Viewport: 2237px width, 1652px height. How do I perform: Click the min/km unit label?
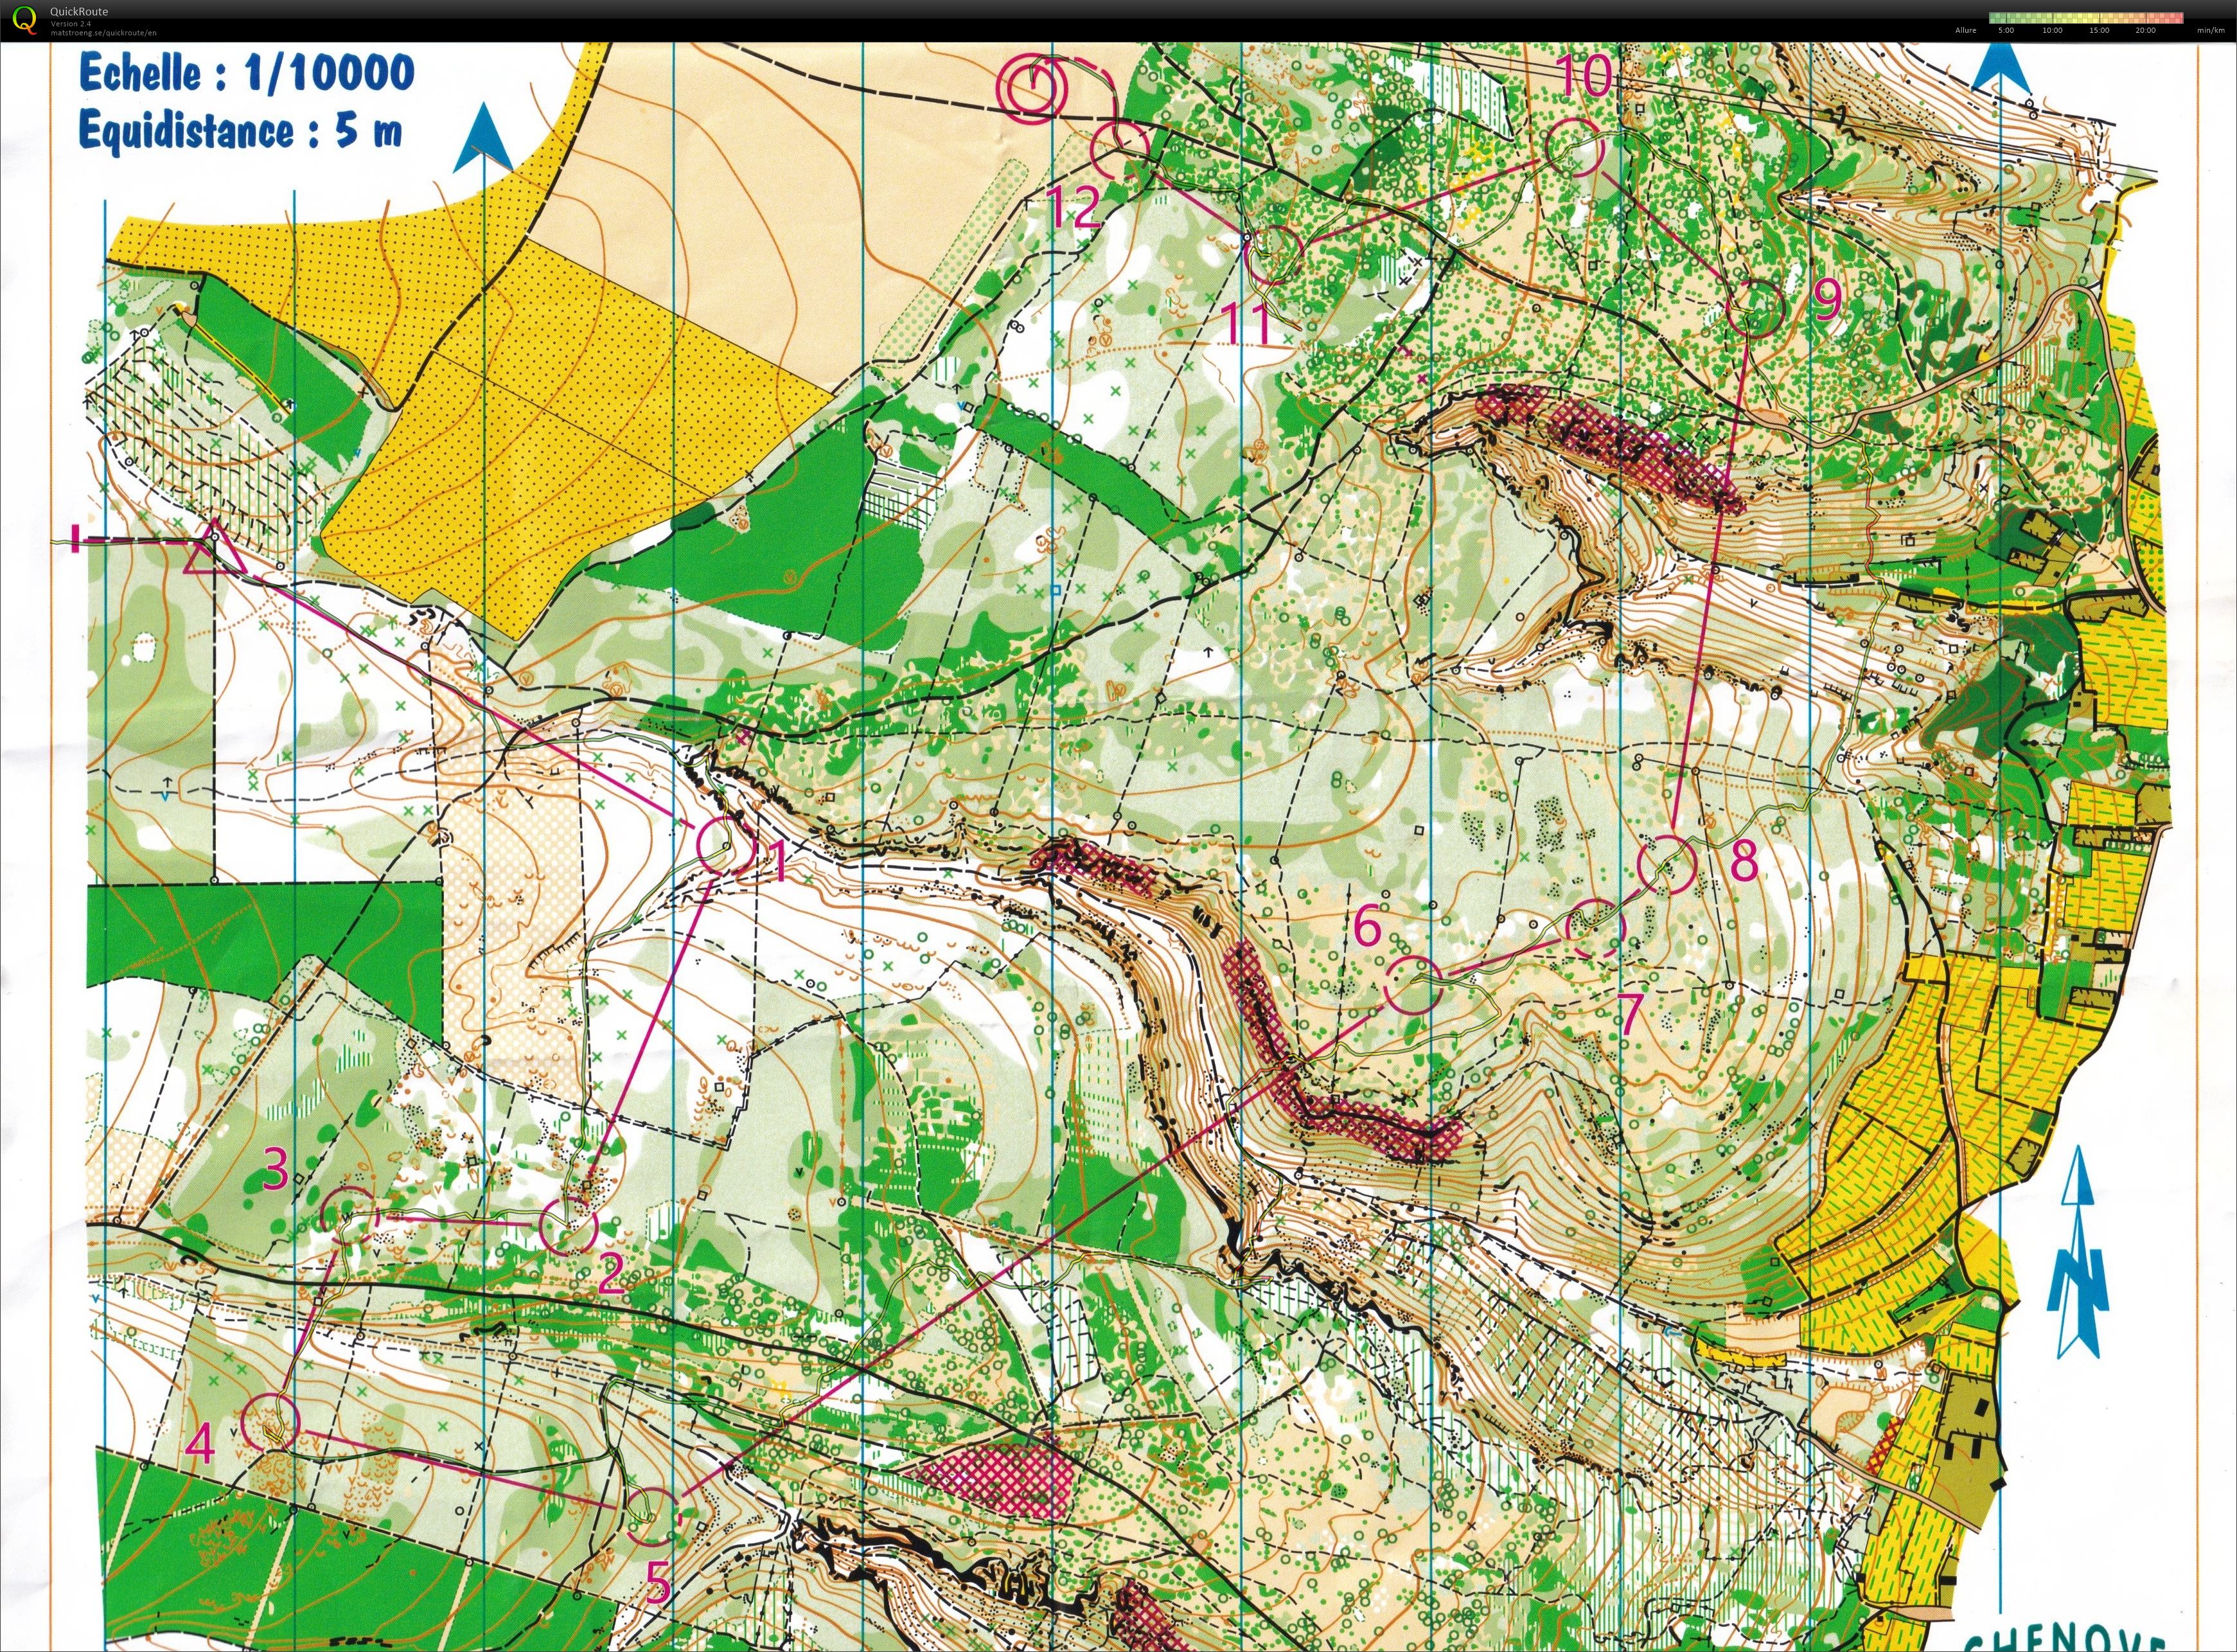pyautogui.click(x=2210, y=30)
